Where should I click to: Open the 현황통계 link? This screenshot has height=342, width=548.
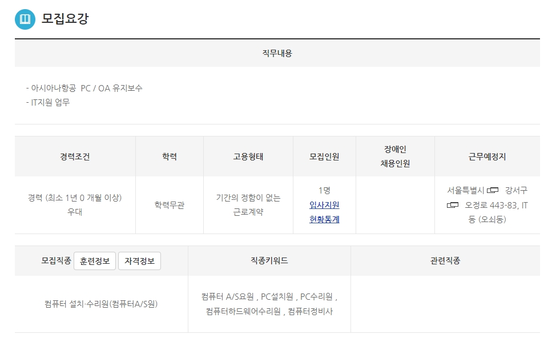(x=324, y=219)
